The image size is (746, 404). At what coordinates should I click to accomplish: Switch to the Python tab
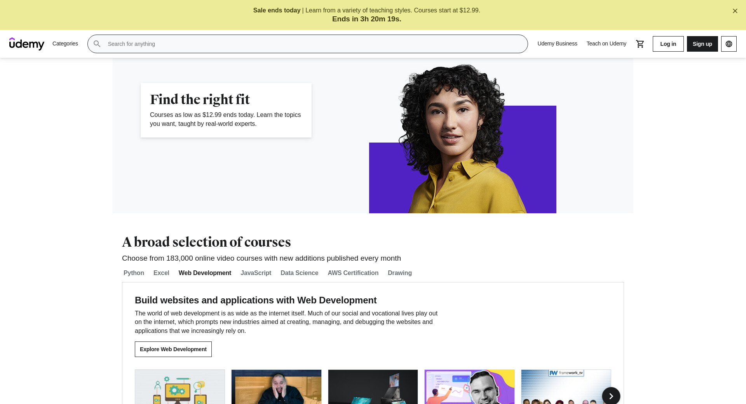tap(134, 273)
